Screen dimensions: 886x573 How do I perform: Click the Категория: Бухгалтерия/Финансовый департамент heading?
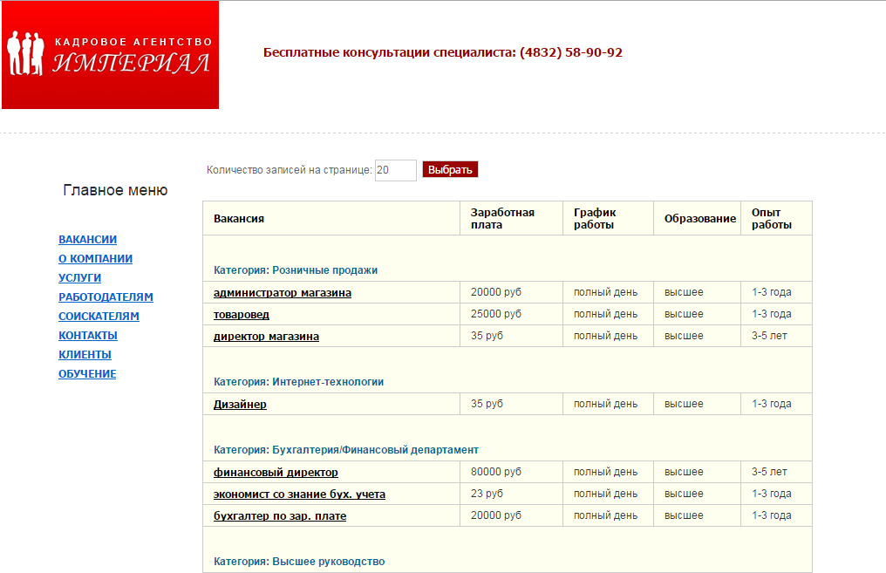tap(346, 450)
